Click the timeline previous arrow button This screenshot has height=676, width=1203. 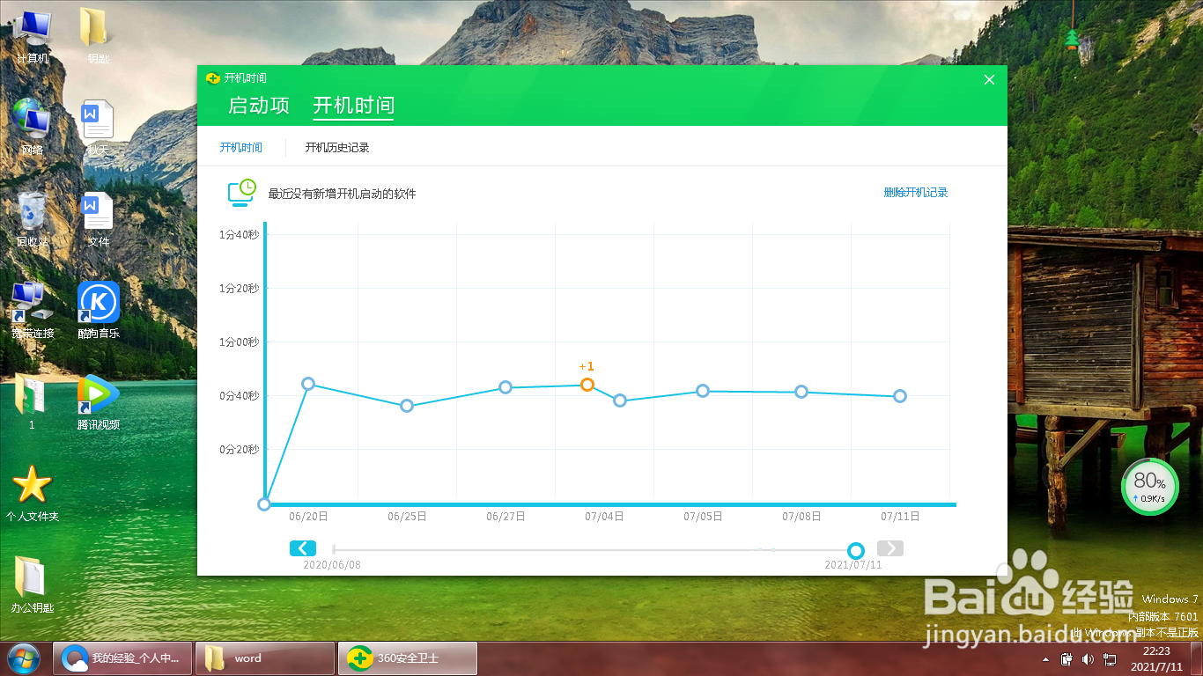[302, 548]
